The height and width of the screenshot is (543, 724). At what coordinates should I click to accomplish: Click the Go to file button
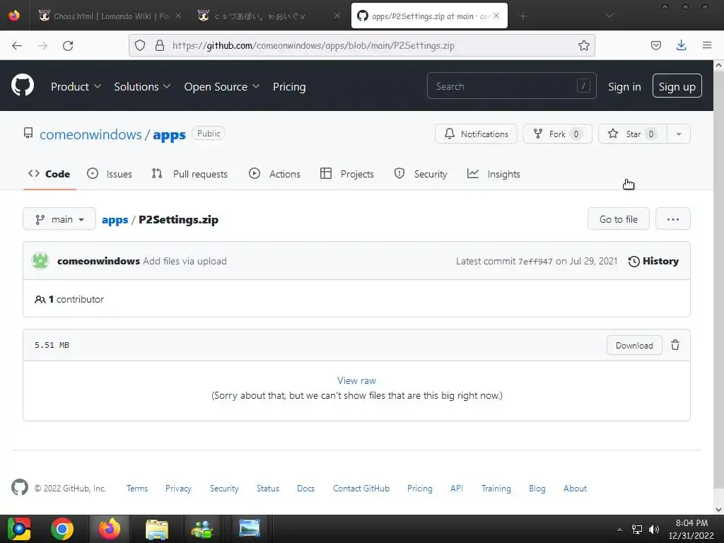pyautogui.click(x=618, y=219)
